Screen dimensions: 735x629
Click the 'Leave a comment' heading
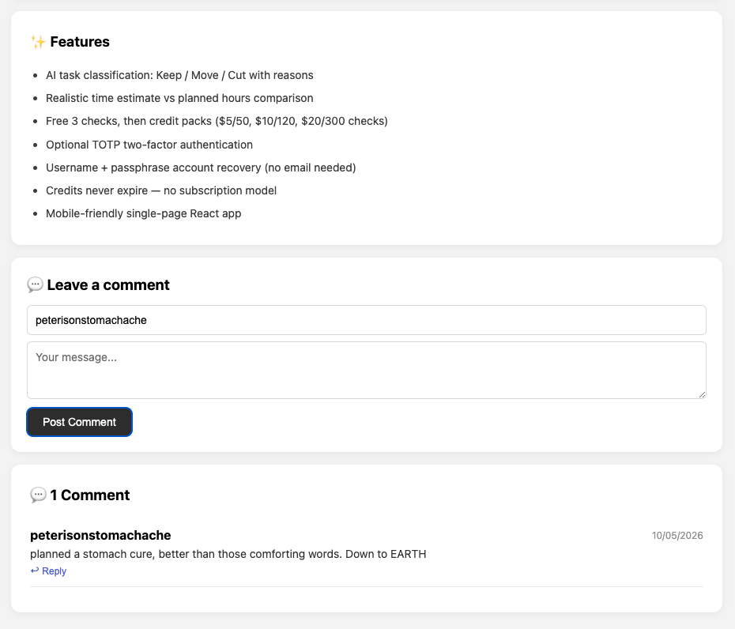tap(108, 285)
